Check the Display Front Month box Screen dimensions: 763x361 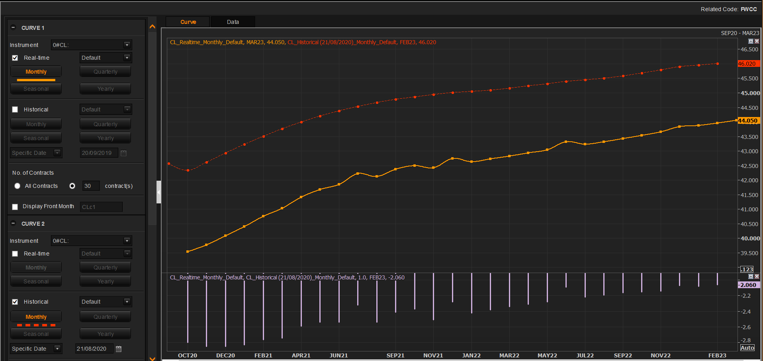[x=15, y=207]
